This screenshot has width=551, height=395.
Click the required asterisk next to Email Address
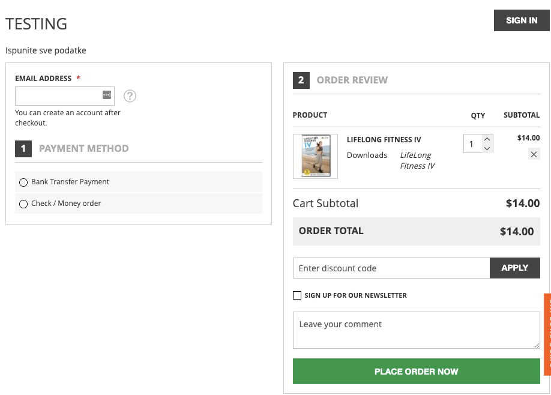pyautogui.click(x=77, y=78)
